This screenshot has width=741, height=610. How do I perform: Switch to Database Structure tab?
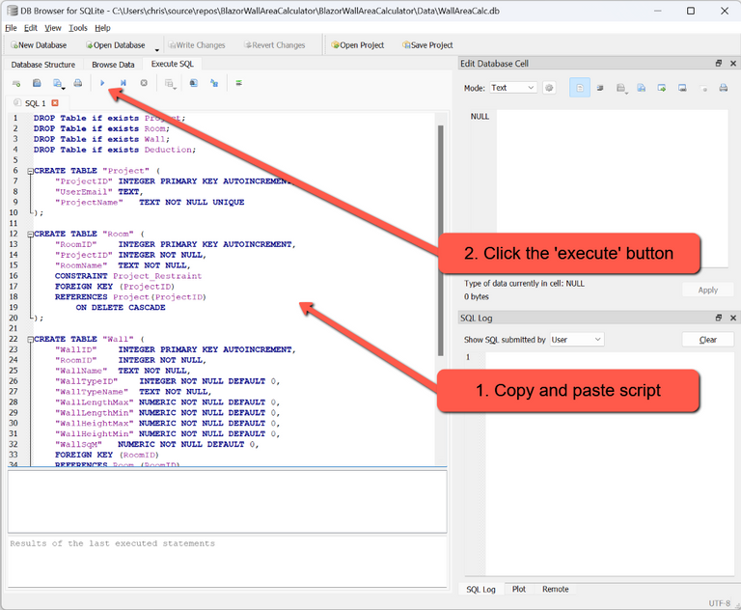tap(43, 65)
